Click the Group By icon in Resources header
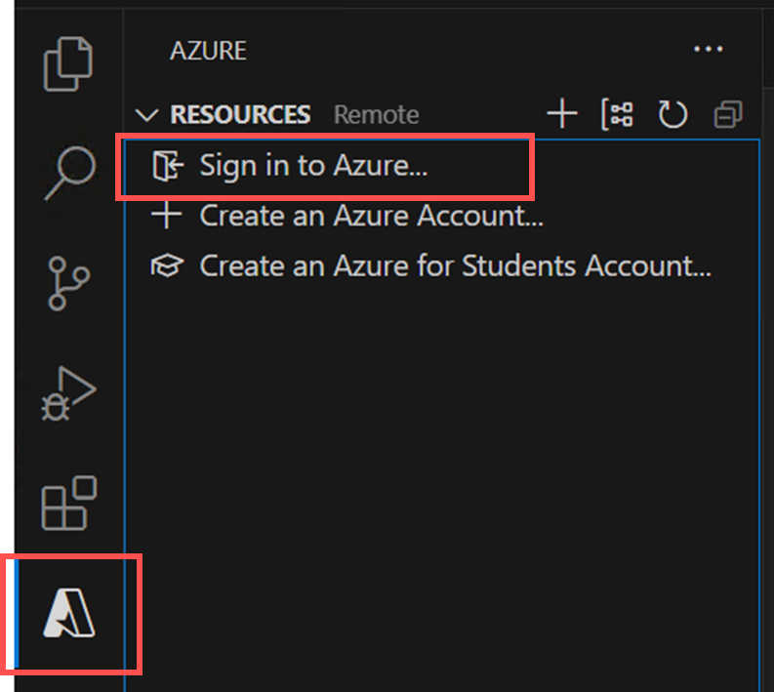 (x=617, y=114)
